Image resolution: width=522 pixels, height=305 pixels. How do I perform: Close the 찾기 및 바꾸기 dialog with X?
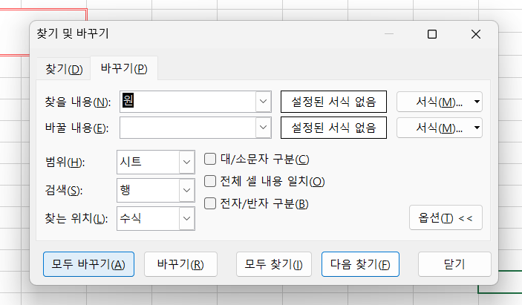pos(475,34)
